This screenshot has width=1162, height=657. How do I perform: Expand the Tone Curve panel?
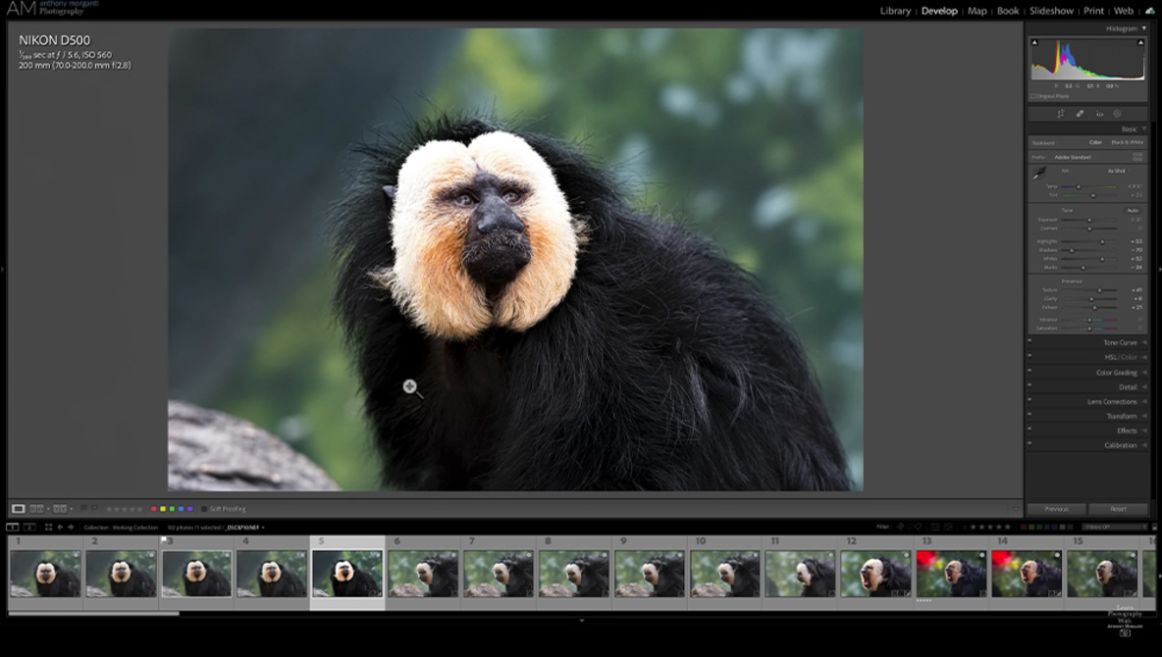coord(1119,342)
